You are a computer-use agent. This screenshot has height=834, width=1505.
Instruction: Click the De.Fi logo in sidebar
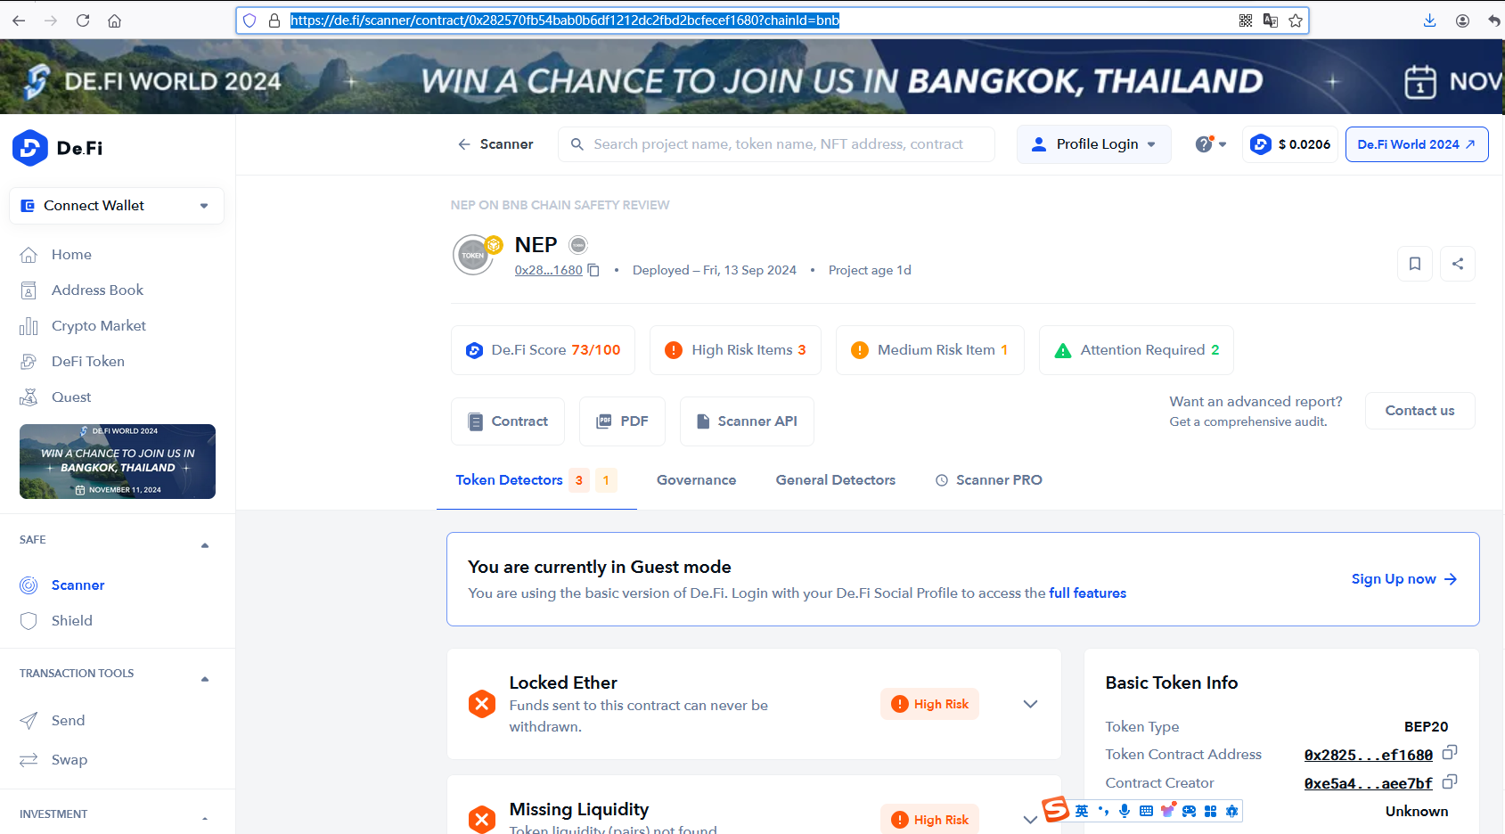(x=58, y=148)
